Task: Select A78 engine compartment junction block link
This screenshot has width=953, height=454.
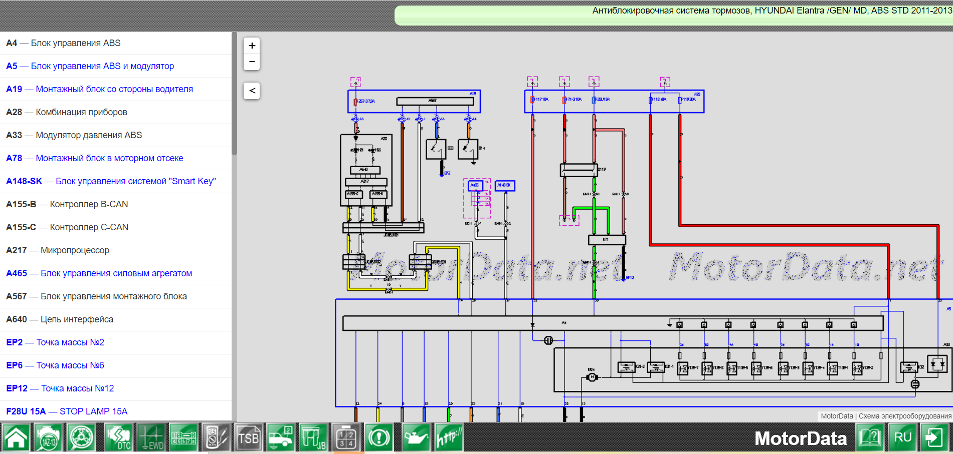Action: (95, 158)
